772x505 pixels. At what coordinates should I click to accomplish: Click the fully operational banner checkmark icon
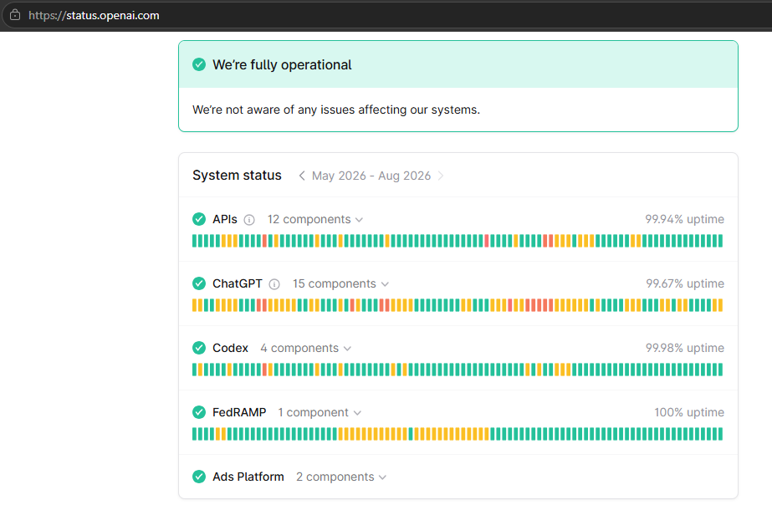pos(199,64)
